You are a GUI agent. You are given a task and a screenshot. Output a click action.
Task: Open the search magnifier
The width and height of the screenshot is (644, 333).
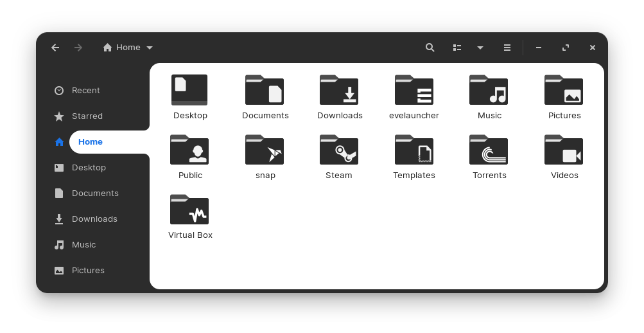coord(430,48)
